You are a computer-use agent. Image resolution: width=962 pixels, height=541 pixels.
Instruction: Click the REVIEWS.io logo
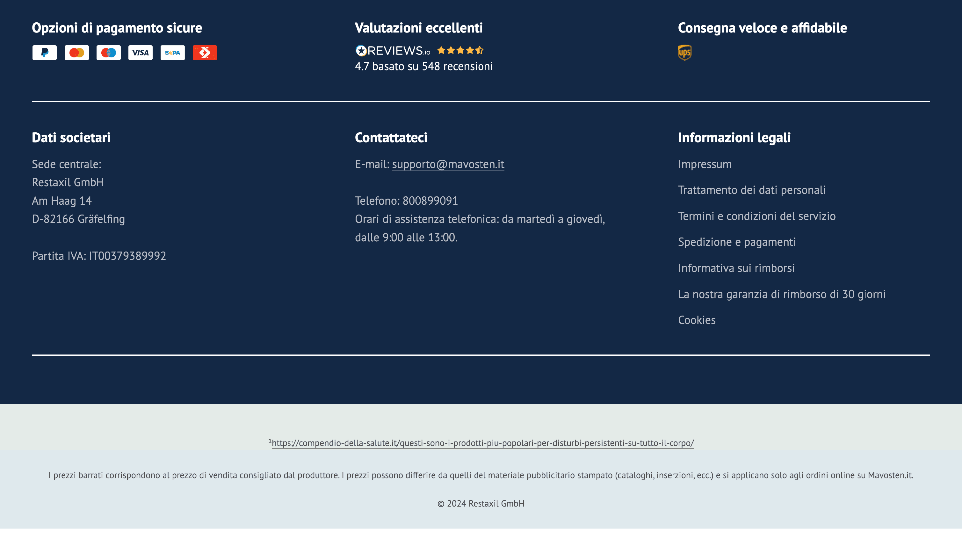click(x=393, y=50)
